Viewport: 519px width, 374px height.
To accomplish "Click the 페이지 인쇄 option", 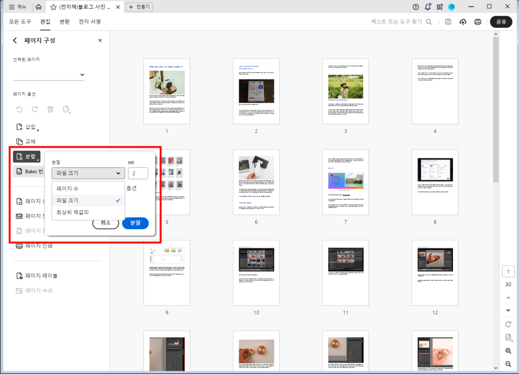I will coord(34,246).
